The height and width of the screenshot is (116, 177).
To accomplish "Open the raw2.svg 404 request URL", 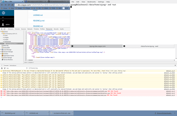I will tap(56, 95).
